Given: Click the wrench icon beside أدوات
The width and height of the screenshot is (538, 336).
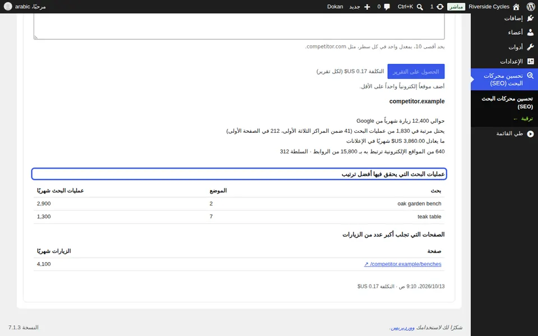Looking at the screenshot, I should pyautogui.click(x=531, y=46).
